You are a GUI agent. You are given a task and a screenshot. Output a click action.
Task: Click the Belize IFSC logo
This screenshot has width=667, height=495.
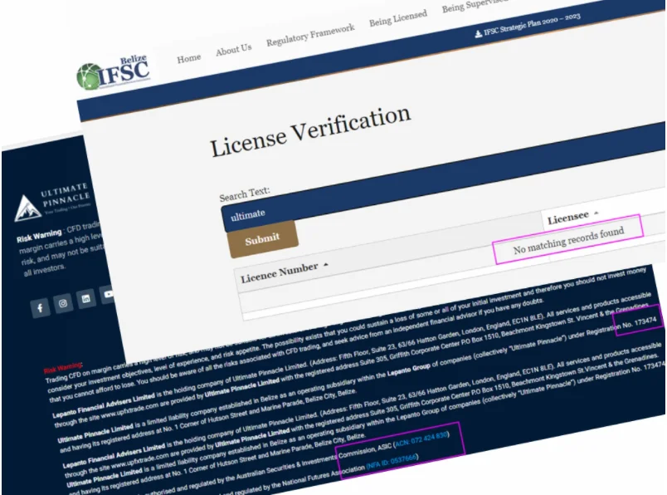click(114, 73)
